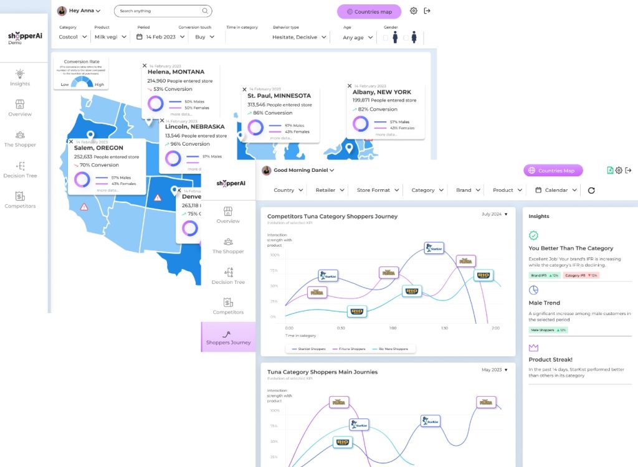This screenshot has height=467, width=638.
Task: Click Countries Map button in Daniel dashboard
Action: (x=553, y=171)
